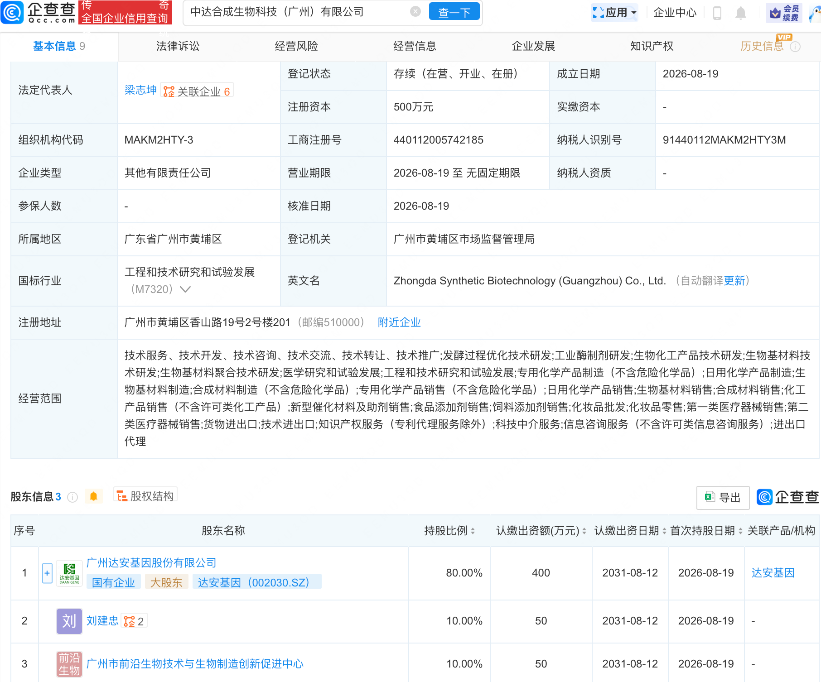Viewport: 821px width, 682px height.
Task: Click the member renewal crown badge
Action: [x=784, y=13]
